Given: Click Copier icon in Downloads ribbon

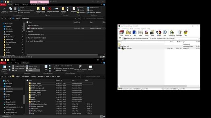Looking at the screenshot, I should pos(11,10).
